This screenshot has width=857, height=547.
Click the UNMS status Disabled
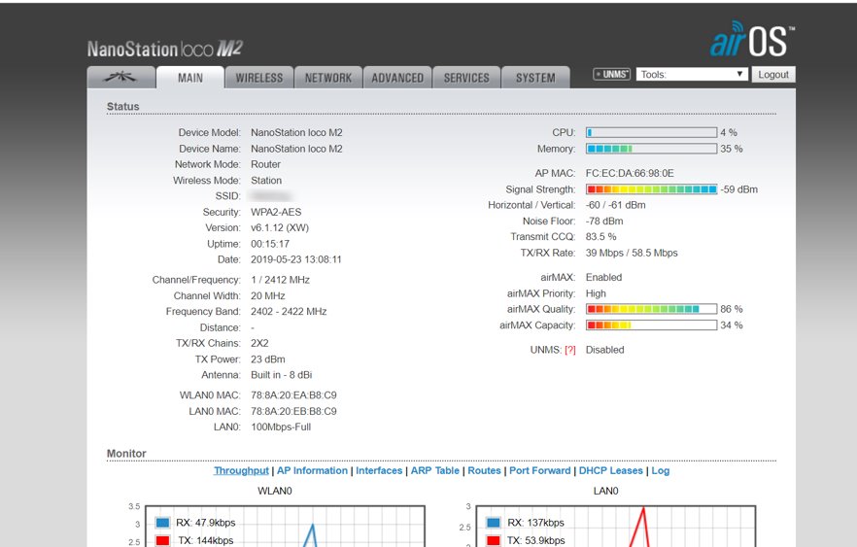[x=605, y=350]
